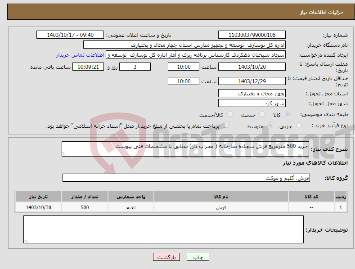Click the گروه کالا field فرش، گلیم و موکت

(x=186, y=178)
